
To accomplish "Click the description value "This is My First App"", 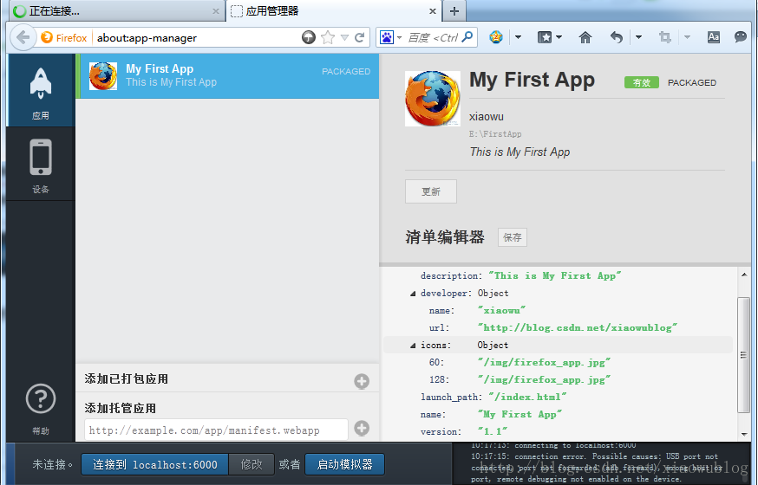I will (x=554, y=275).
